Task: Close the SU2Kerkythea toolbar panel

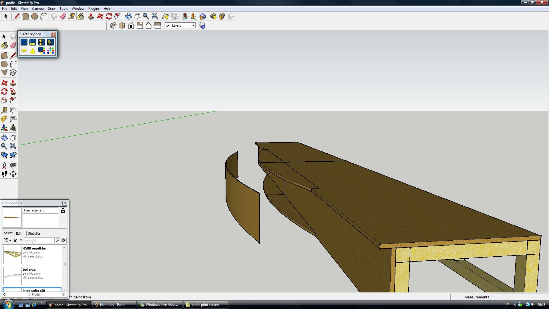Action: click(x=53, y=34)
